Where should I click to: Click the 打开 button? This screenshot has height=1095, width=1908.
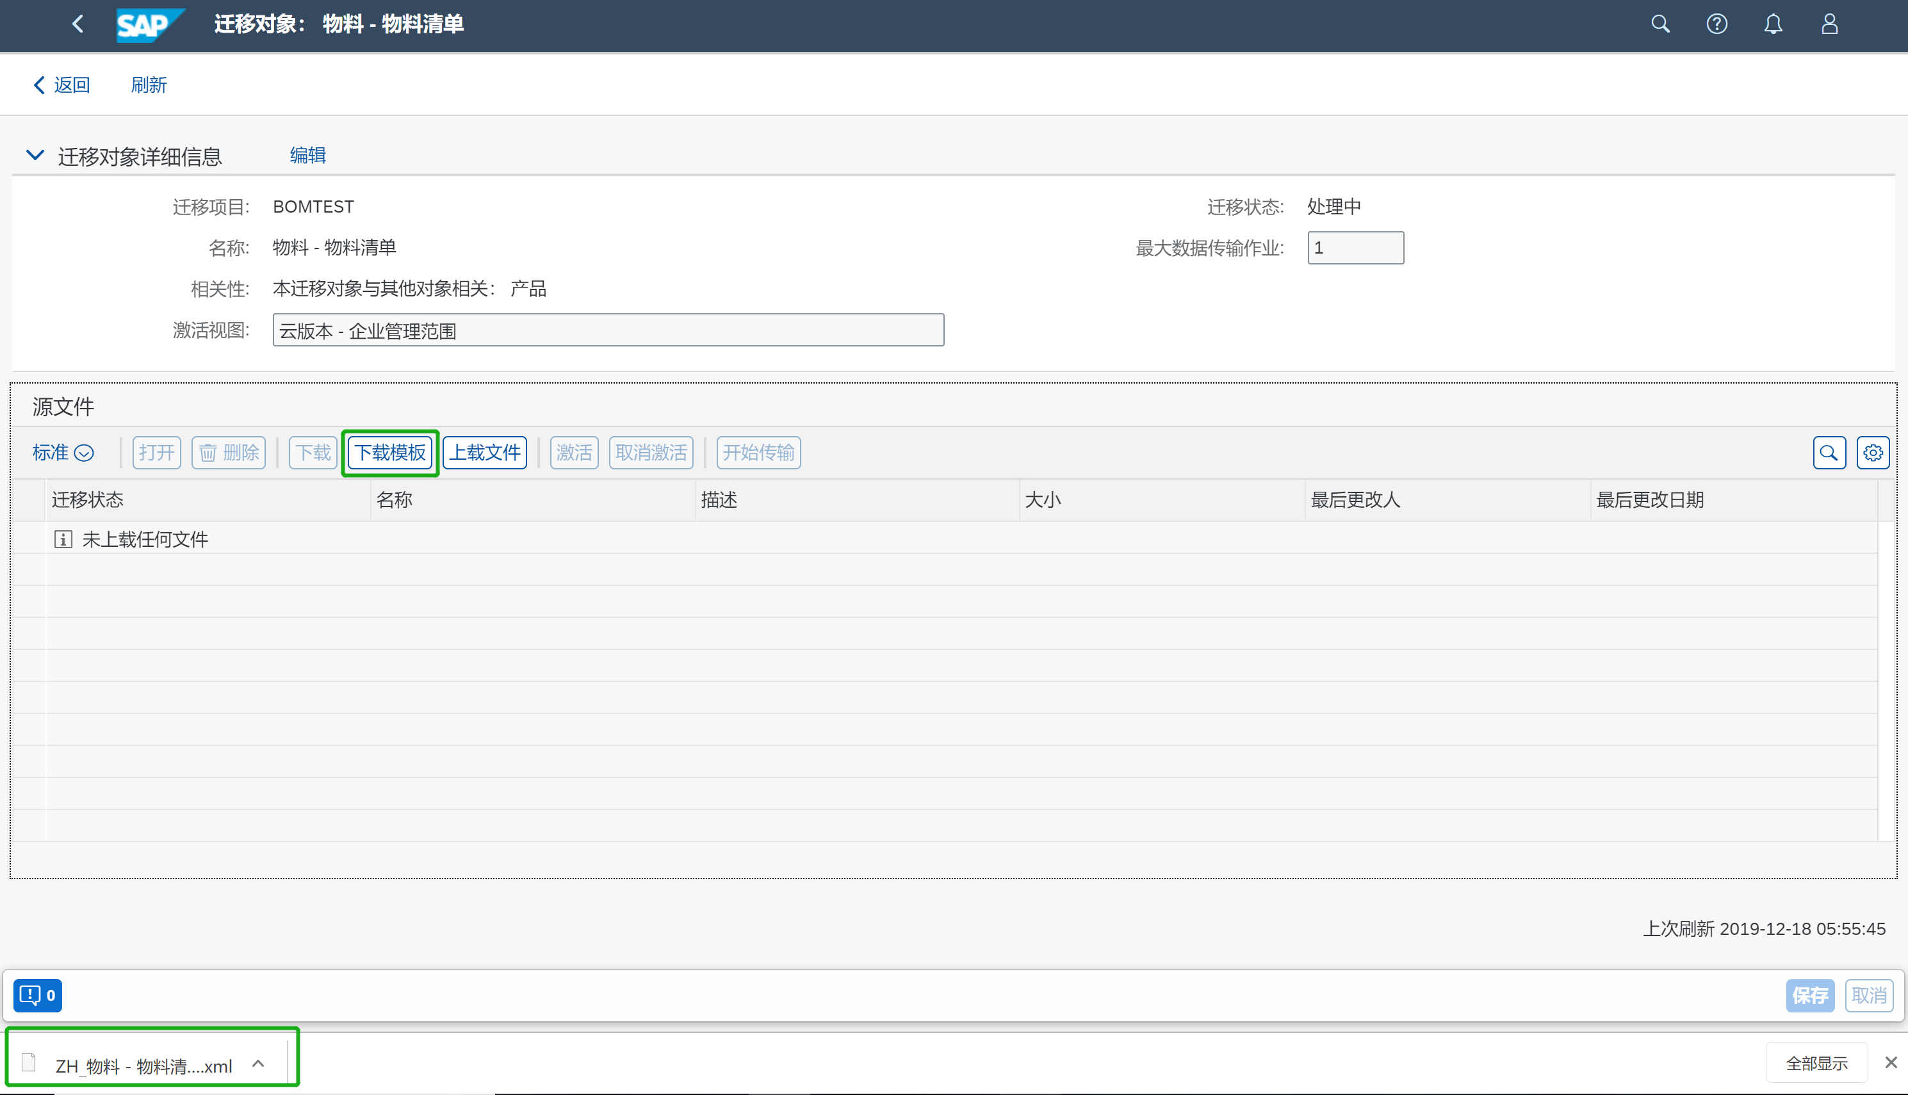click(156, 452)
